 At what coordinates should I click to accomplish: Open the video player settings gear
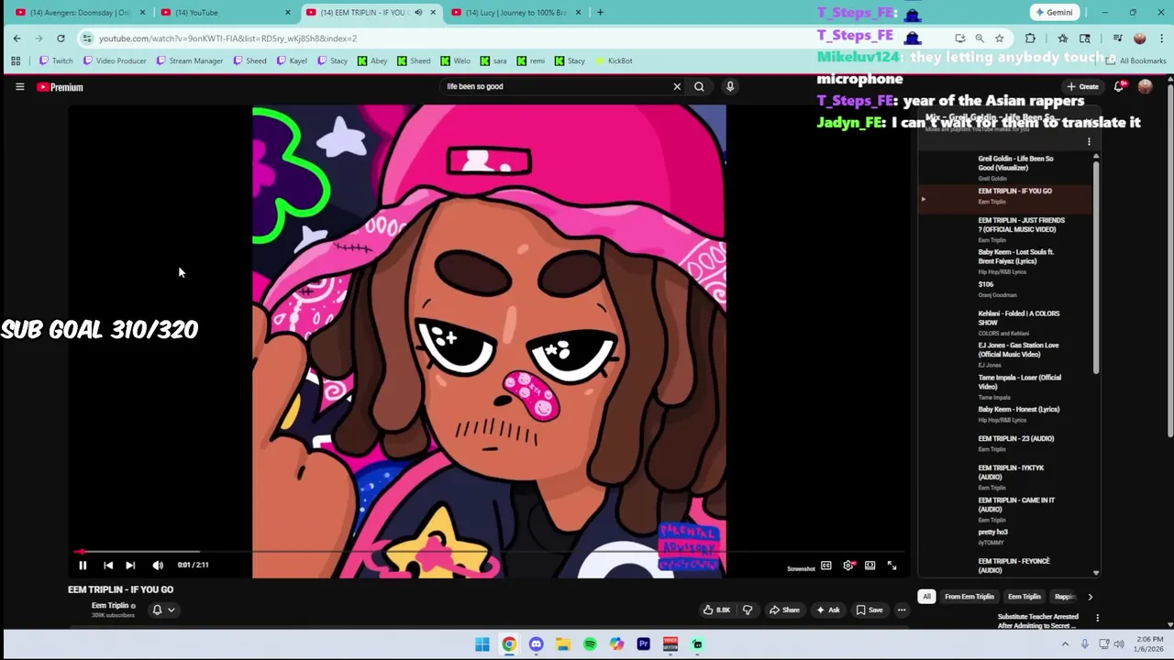(x=848, y=566)
